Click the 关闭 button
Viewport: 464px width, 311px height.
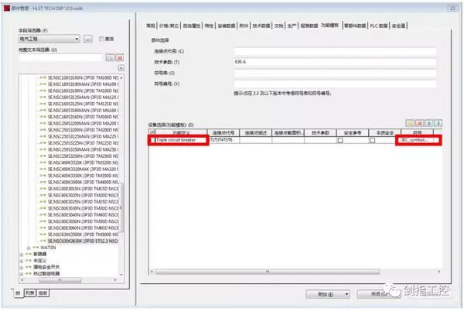pyautogui.click(x=378, y=294)
